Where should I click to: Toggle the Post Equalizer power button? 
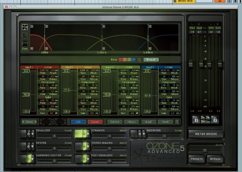84,159
